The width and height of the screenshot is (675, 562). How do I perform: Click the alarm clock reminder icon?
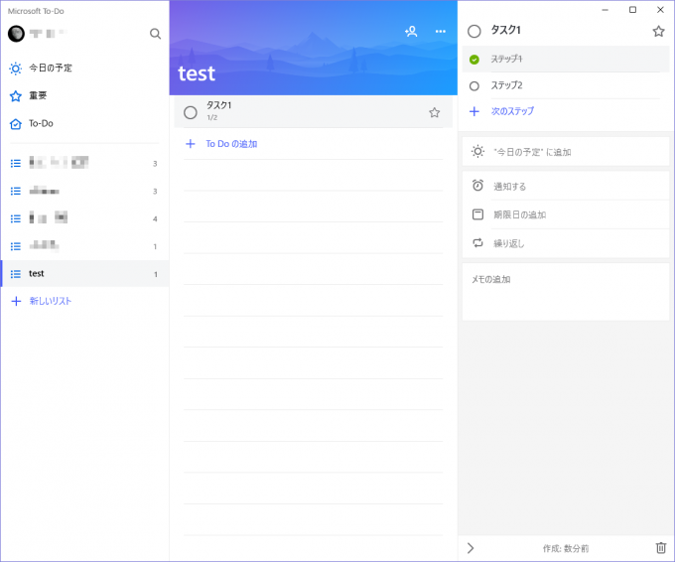pyautogui.click(x=477, y=186)
